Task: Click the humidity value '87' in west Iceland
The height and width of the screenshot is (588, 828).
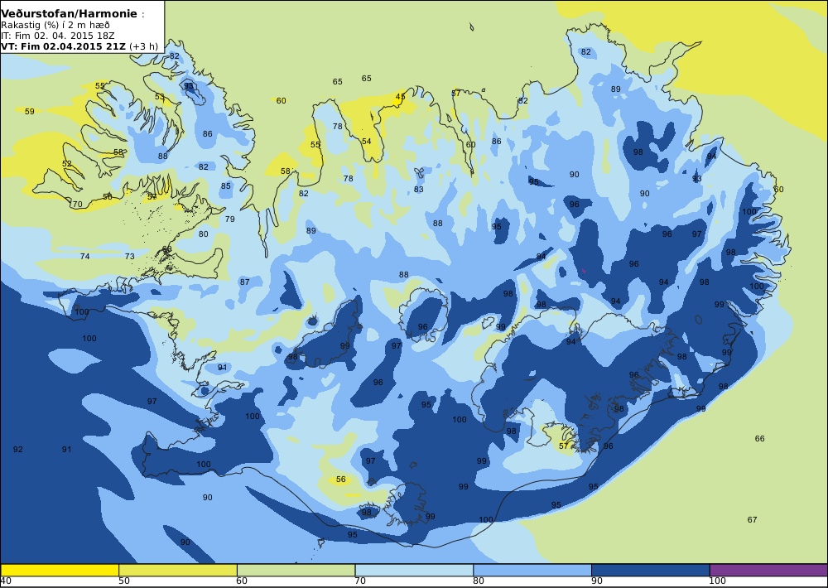Action: (244, 282)
